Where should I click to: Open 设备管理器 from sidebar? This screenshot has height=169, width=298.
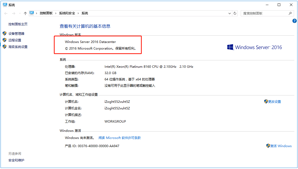point(16,33)
